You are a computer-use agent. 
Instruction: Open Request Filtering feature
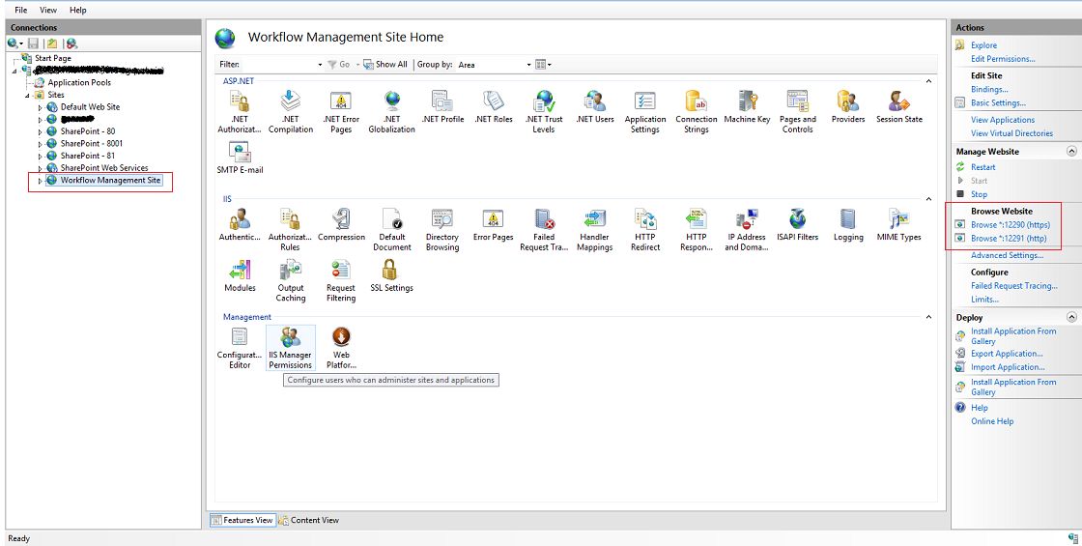click(341, 280)
